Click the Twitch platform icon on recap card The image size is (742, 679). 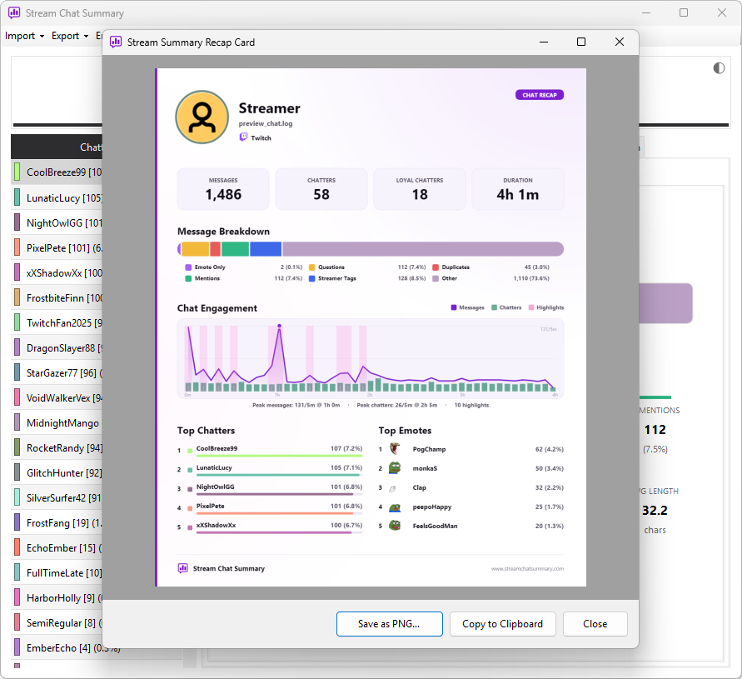(243, 137)
